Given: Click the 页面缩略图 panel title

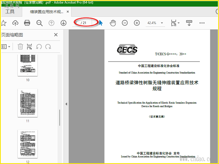Looking at the screenshot, I should point(12,35).
